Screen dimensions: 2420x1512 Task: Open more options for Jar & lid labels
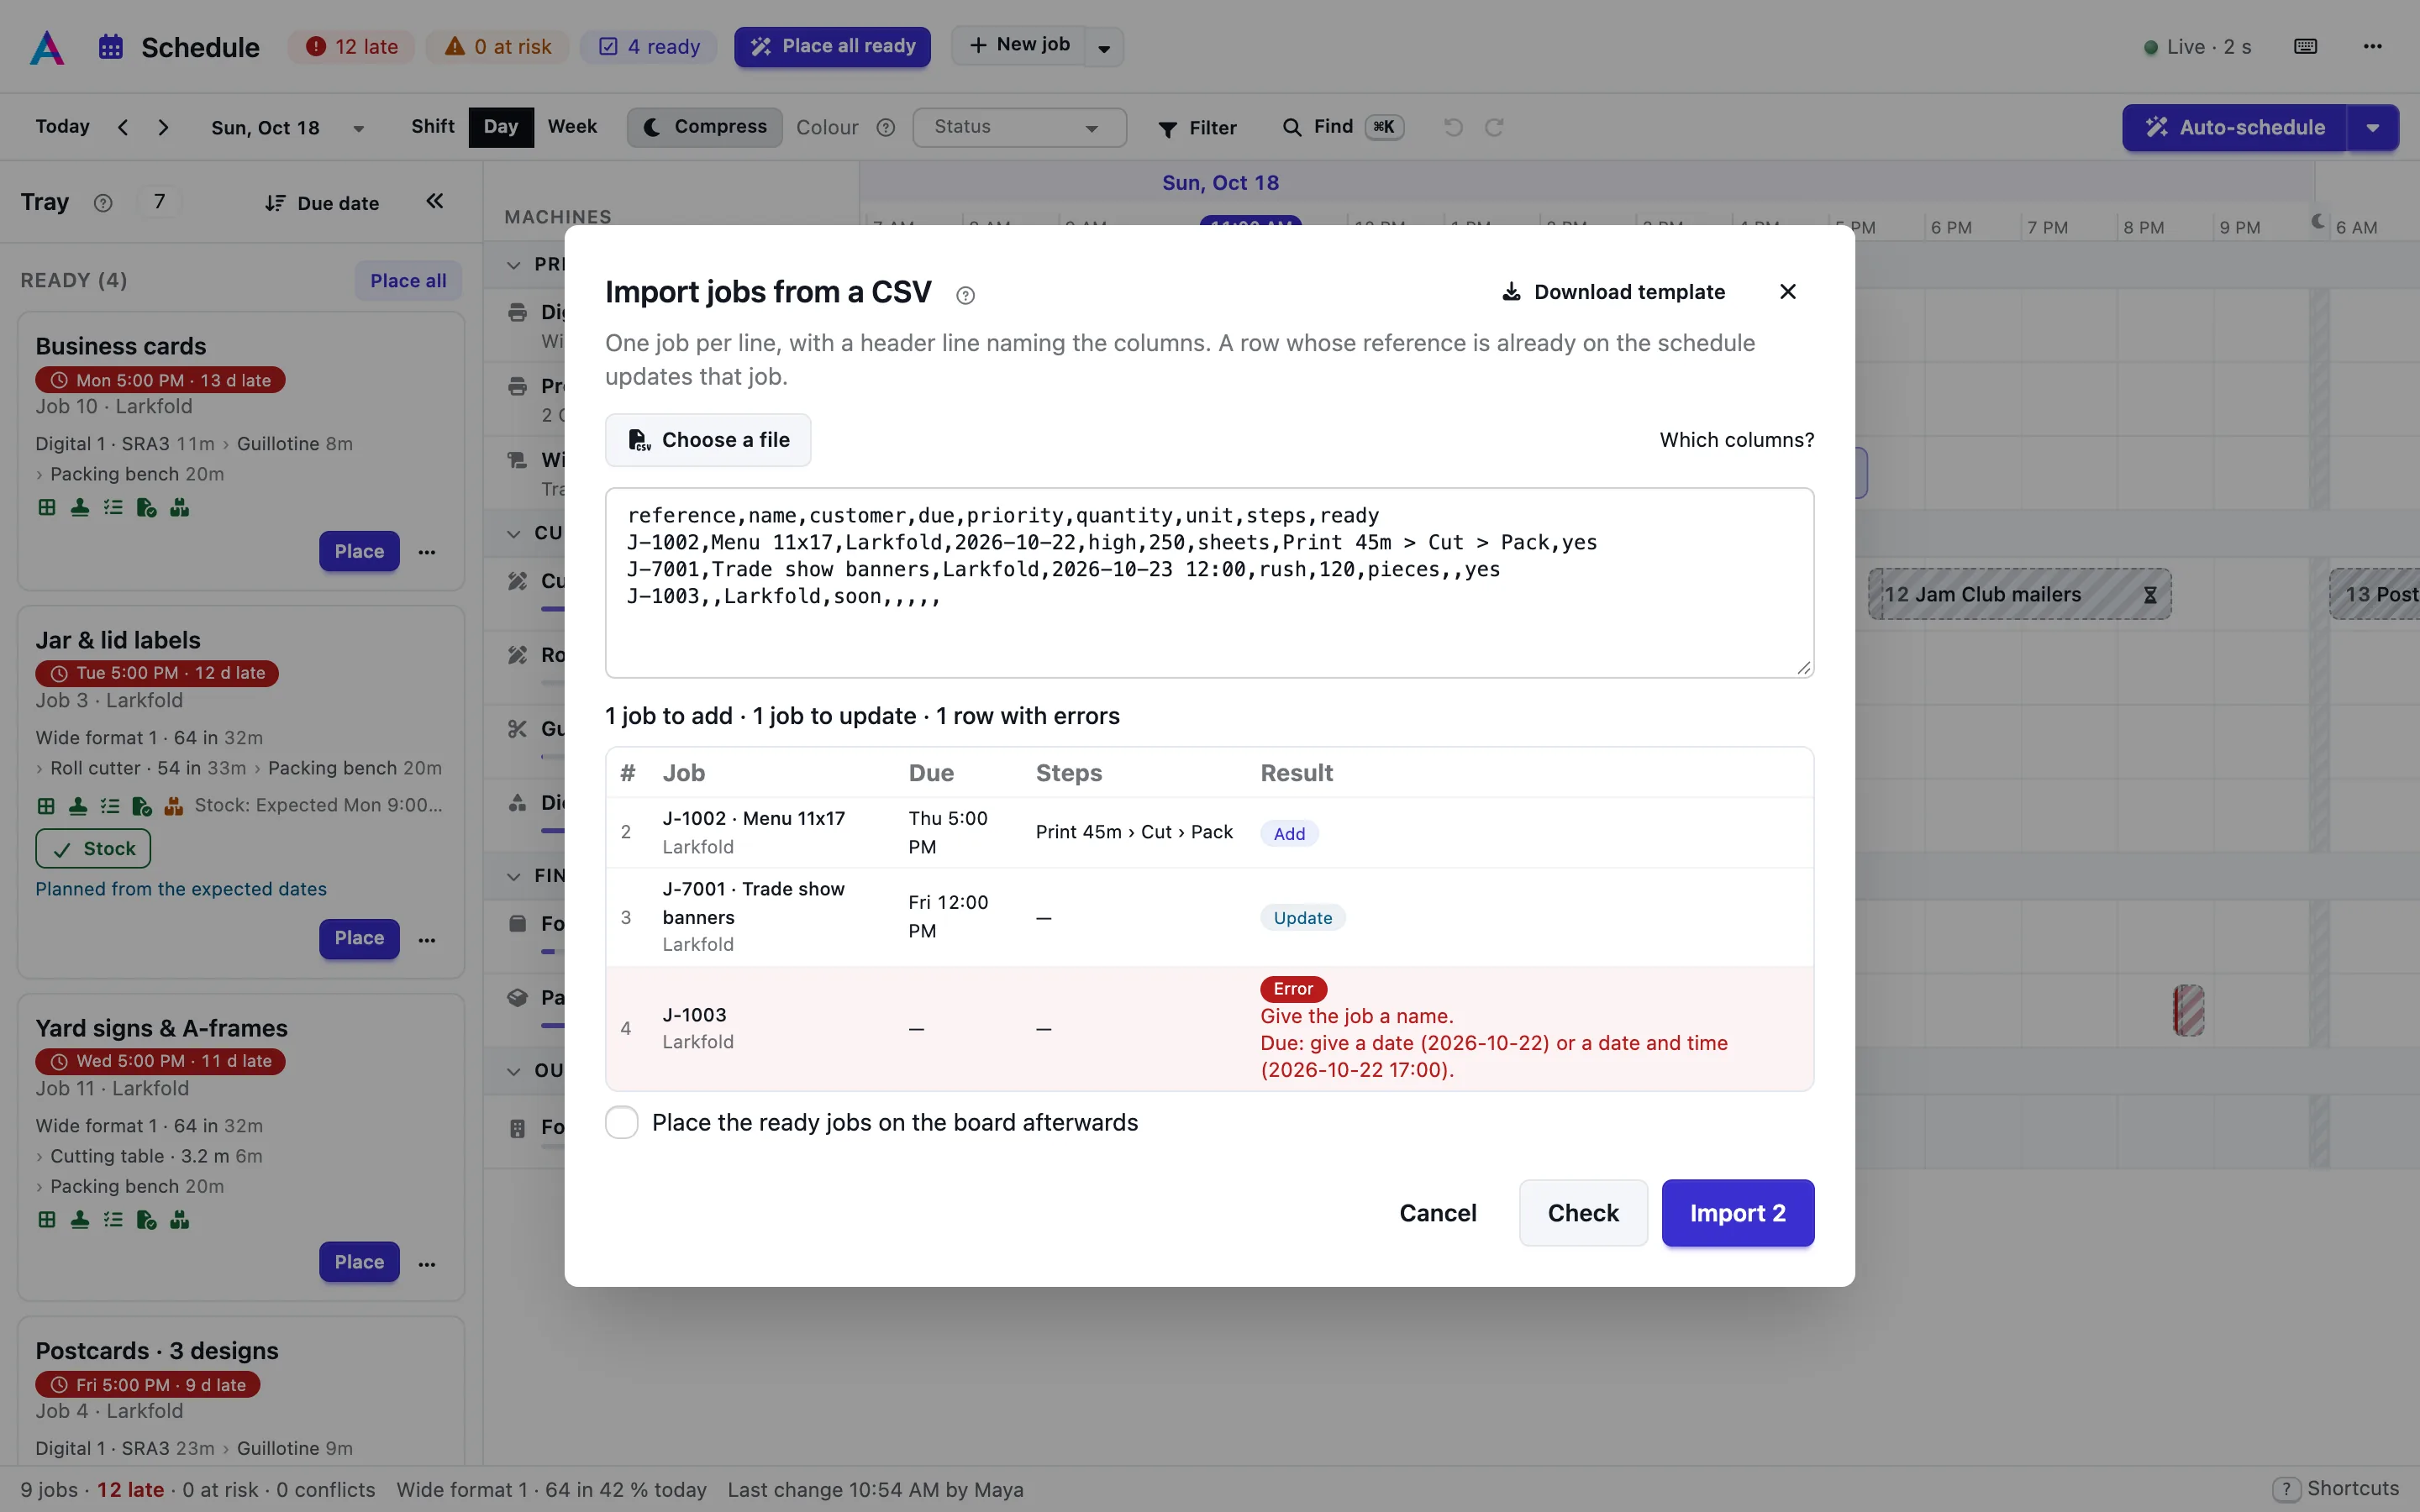click(x=427, y=940)
